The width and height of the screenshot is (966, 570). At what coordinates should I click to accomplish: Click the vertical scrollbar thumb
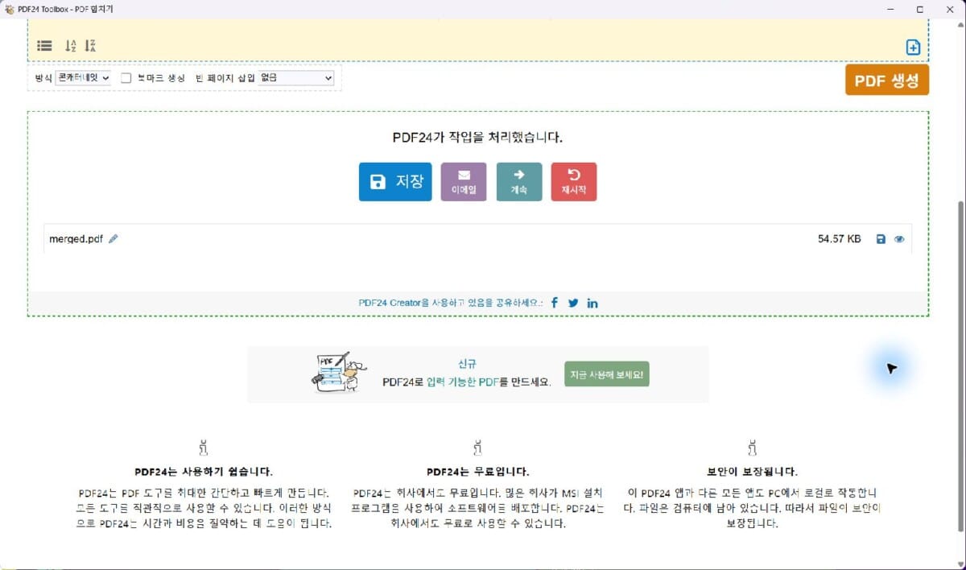pos(960,366)
